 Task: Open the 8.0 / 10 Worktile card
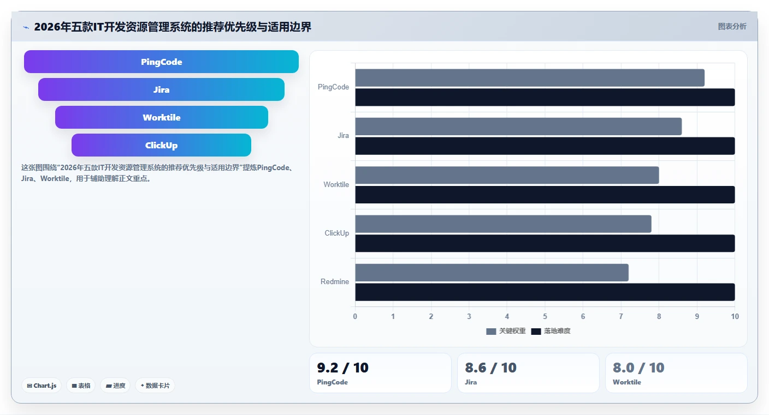click(x=676, y=373)
